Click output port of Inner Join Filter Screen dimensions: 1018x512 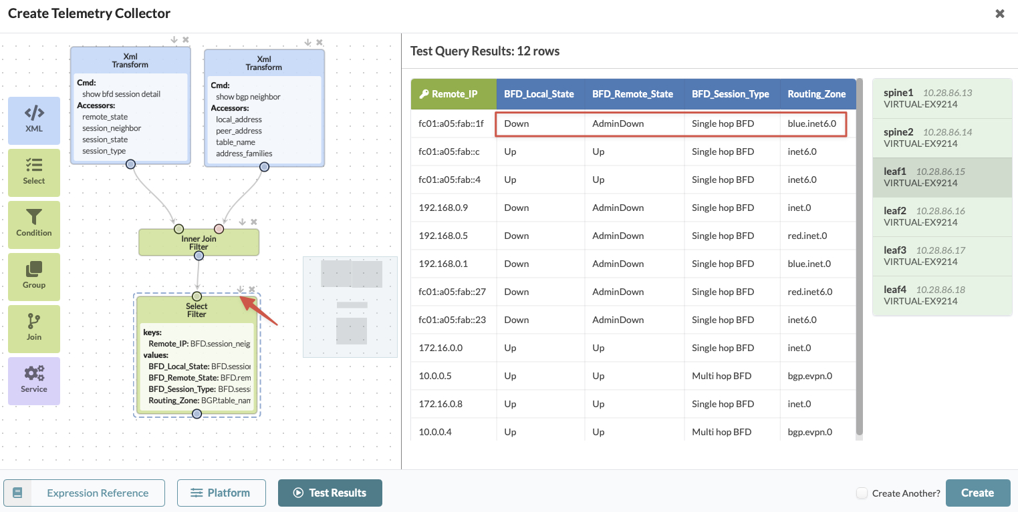199,256
